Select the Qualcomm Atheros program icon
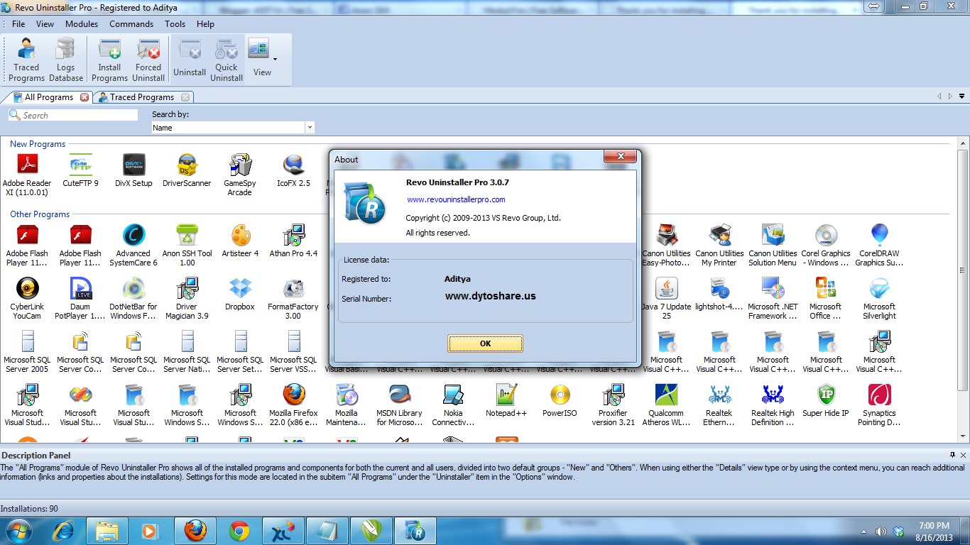970x545 pixels. tap(666, 405)
